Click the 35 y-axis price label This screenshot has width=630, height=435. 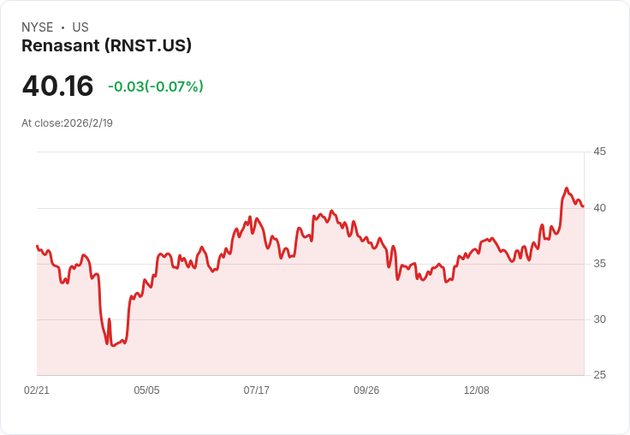pyautogui.click(x=600, y=264)
